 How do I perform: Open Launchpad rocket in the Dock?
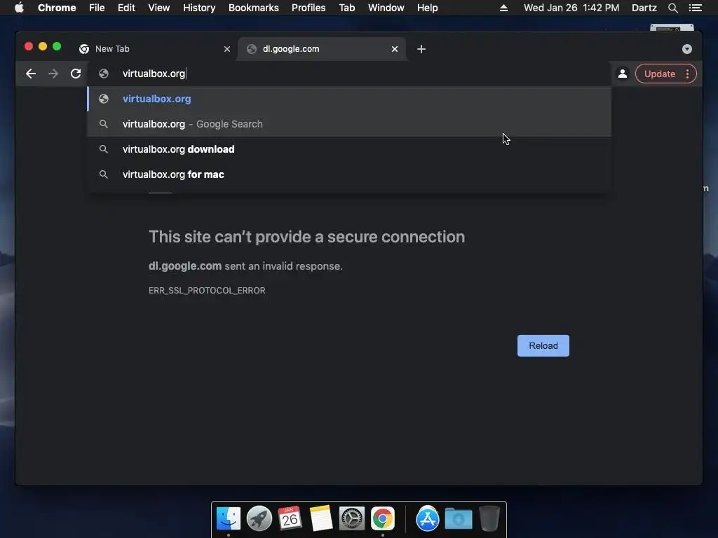tap(259, 519)
